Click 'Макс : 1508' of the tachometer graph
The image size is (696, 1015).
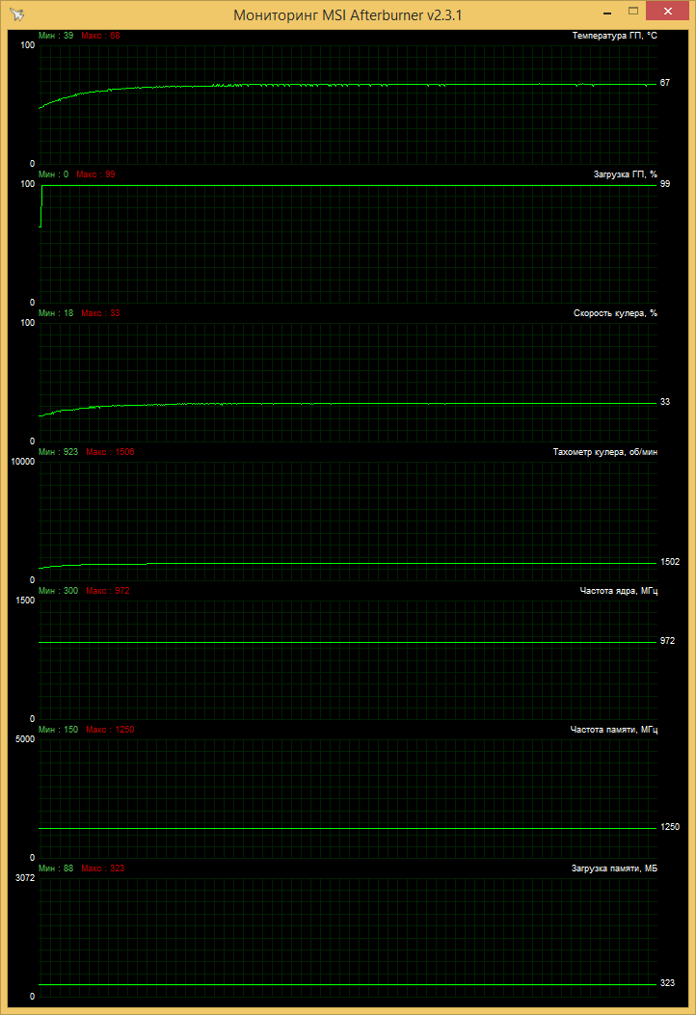tap(110, 452)
